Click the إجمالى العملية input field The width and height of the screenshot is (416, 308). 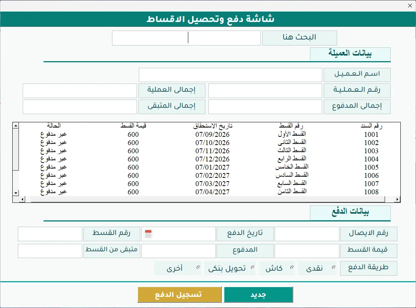tap(80, 91)
